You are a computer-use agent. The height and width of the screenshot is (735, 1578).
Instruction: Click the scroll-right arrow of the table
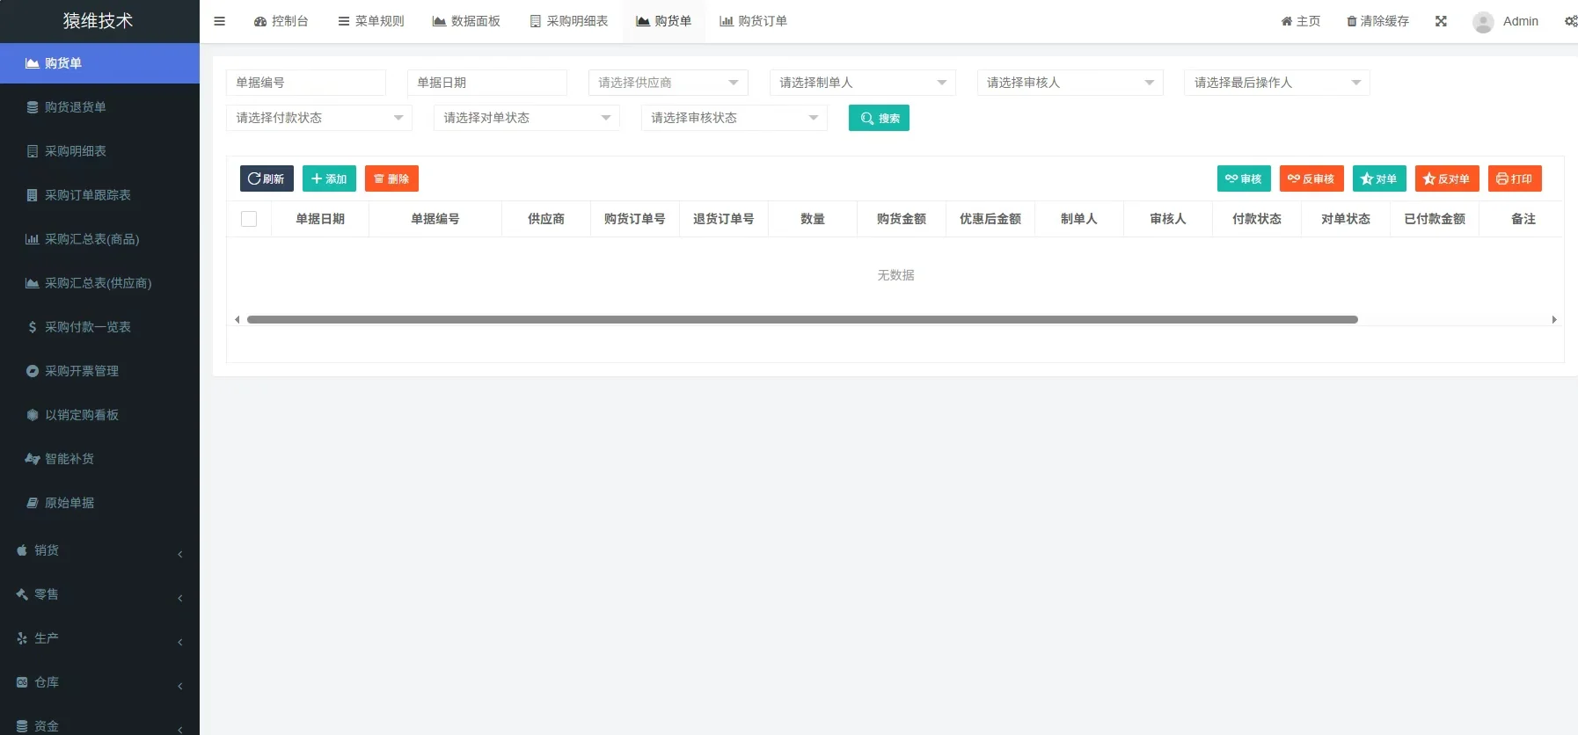[1554, 320]
